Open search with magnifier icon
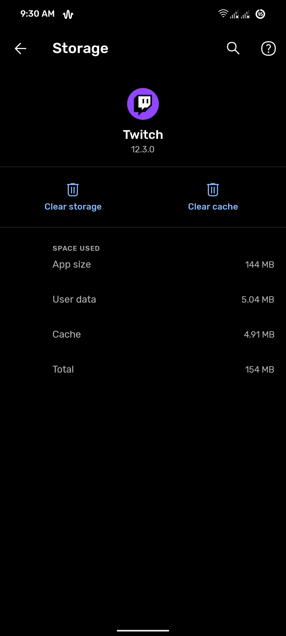The image size is (286, 636). (x=233, y=48)
